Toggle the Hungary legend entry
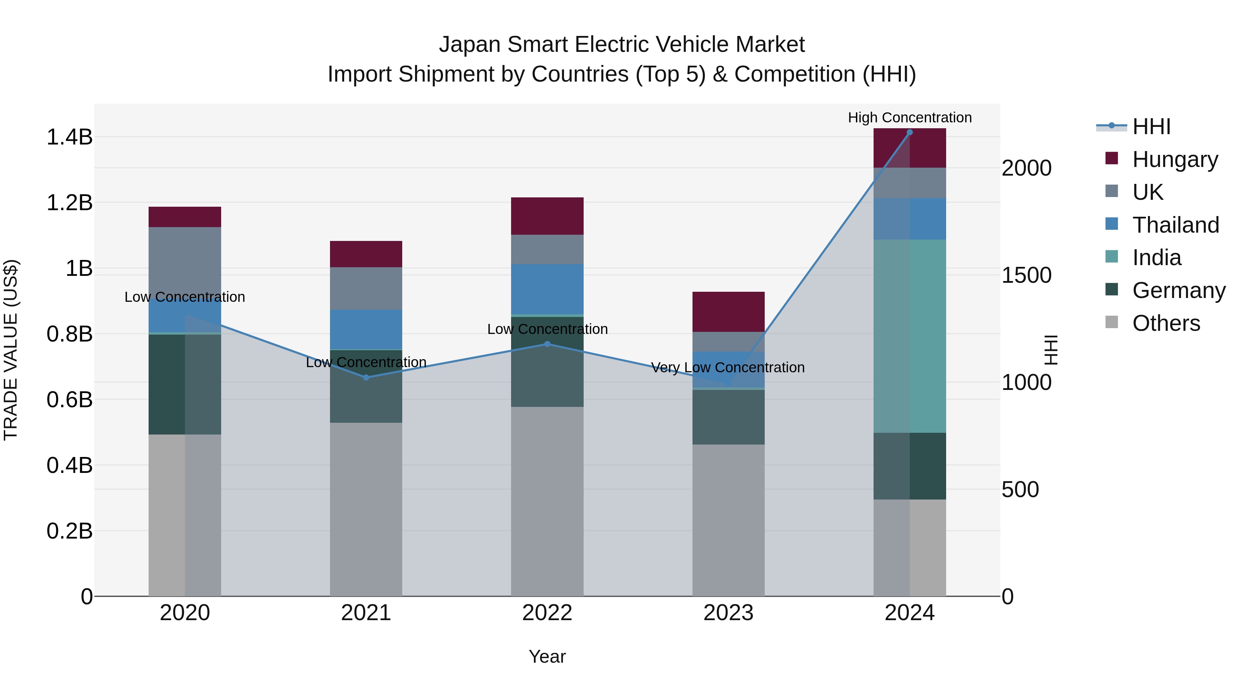 tap(1161, 159)
